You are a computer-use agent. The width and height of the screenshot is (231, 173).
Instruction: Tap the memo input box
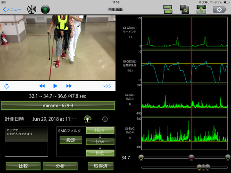pyautogui.click(x=26, y=142)
